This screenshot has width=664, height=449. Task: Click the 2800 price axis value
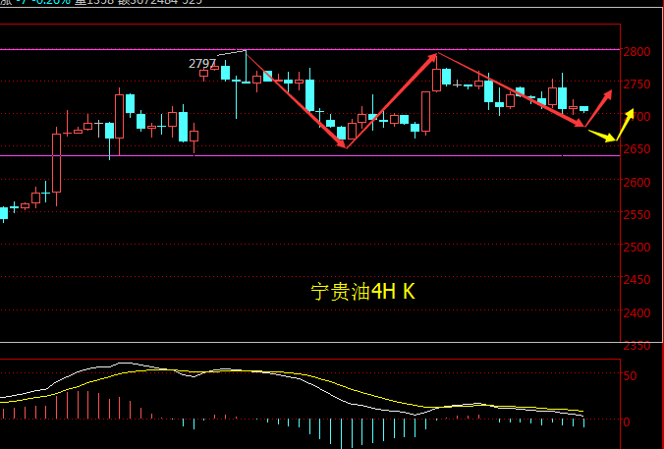pos(636,52)
